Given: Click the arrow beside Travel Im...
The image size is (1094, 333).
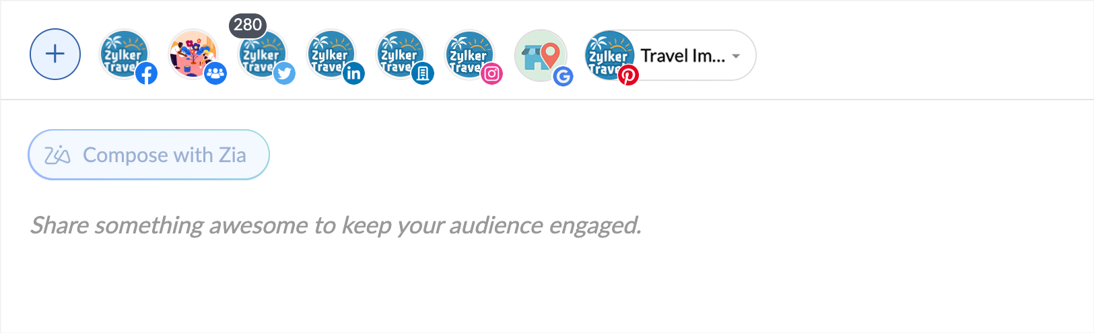Looking at the screenshot, I should (737, 57).
